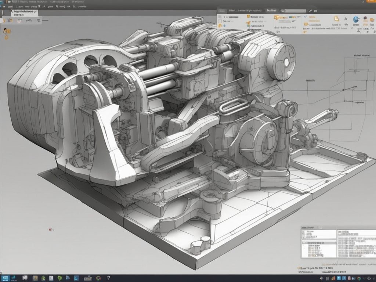Screen dimensions: 376x282
Task: Click the small icon right of the pencil icon
Action: (315, 11)
